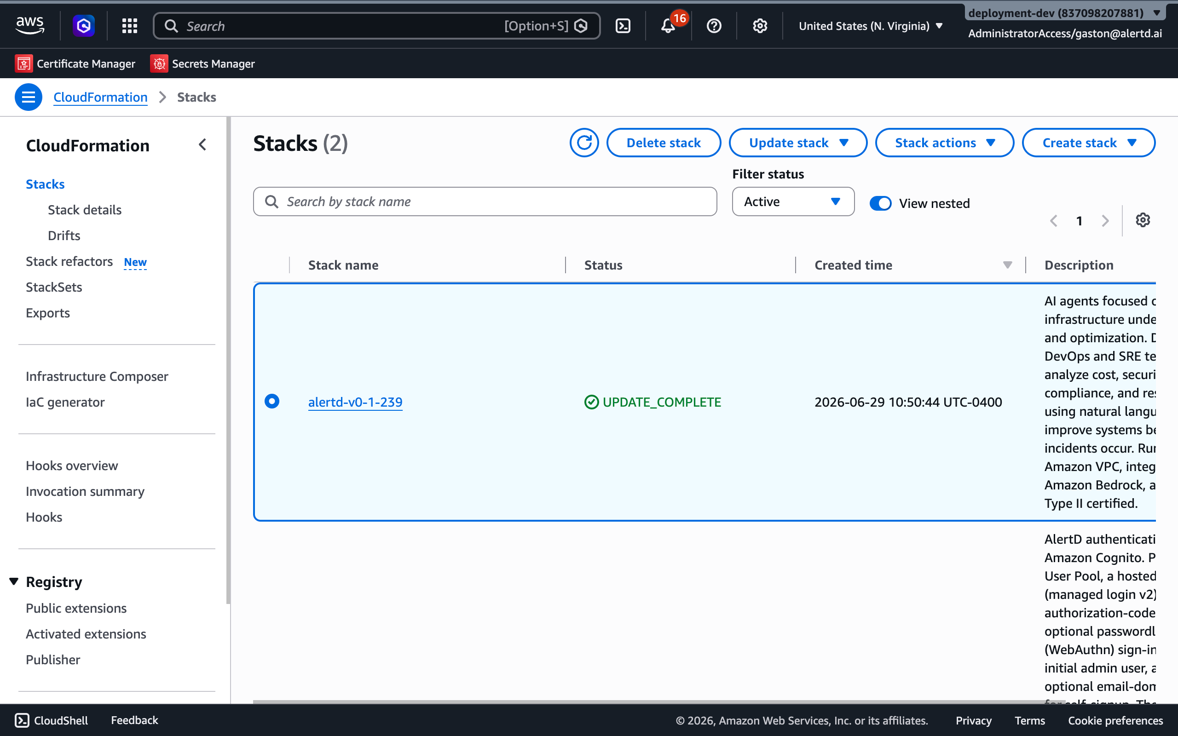
Task: Open Stack refactors in sidebar
Action: coord(69,261)
